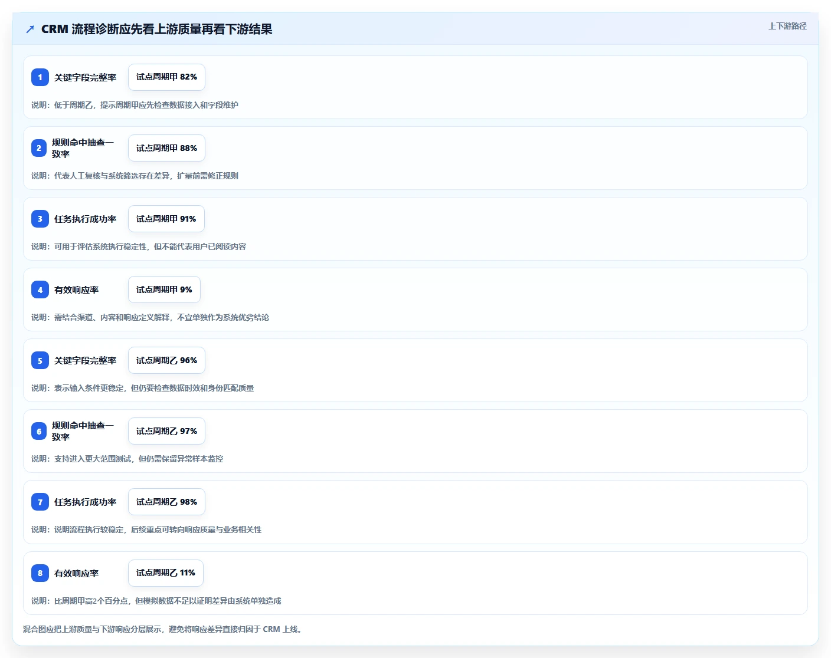
Task: Click the CRM 流程诊断 title heading
Action: [x=156, y=29]
